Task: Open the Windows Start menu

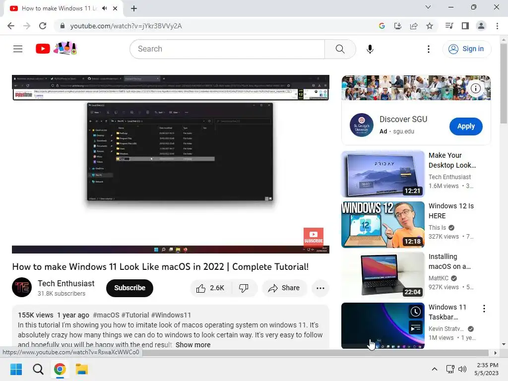Action: point(16,369)
